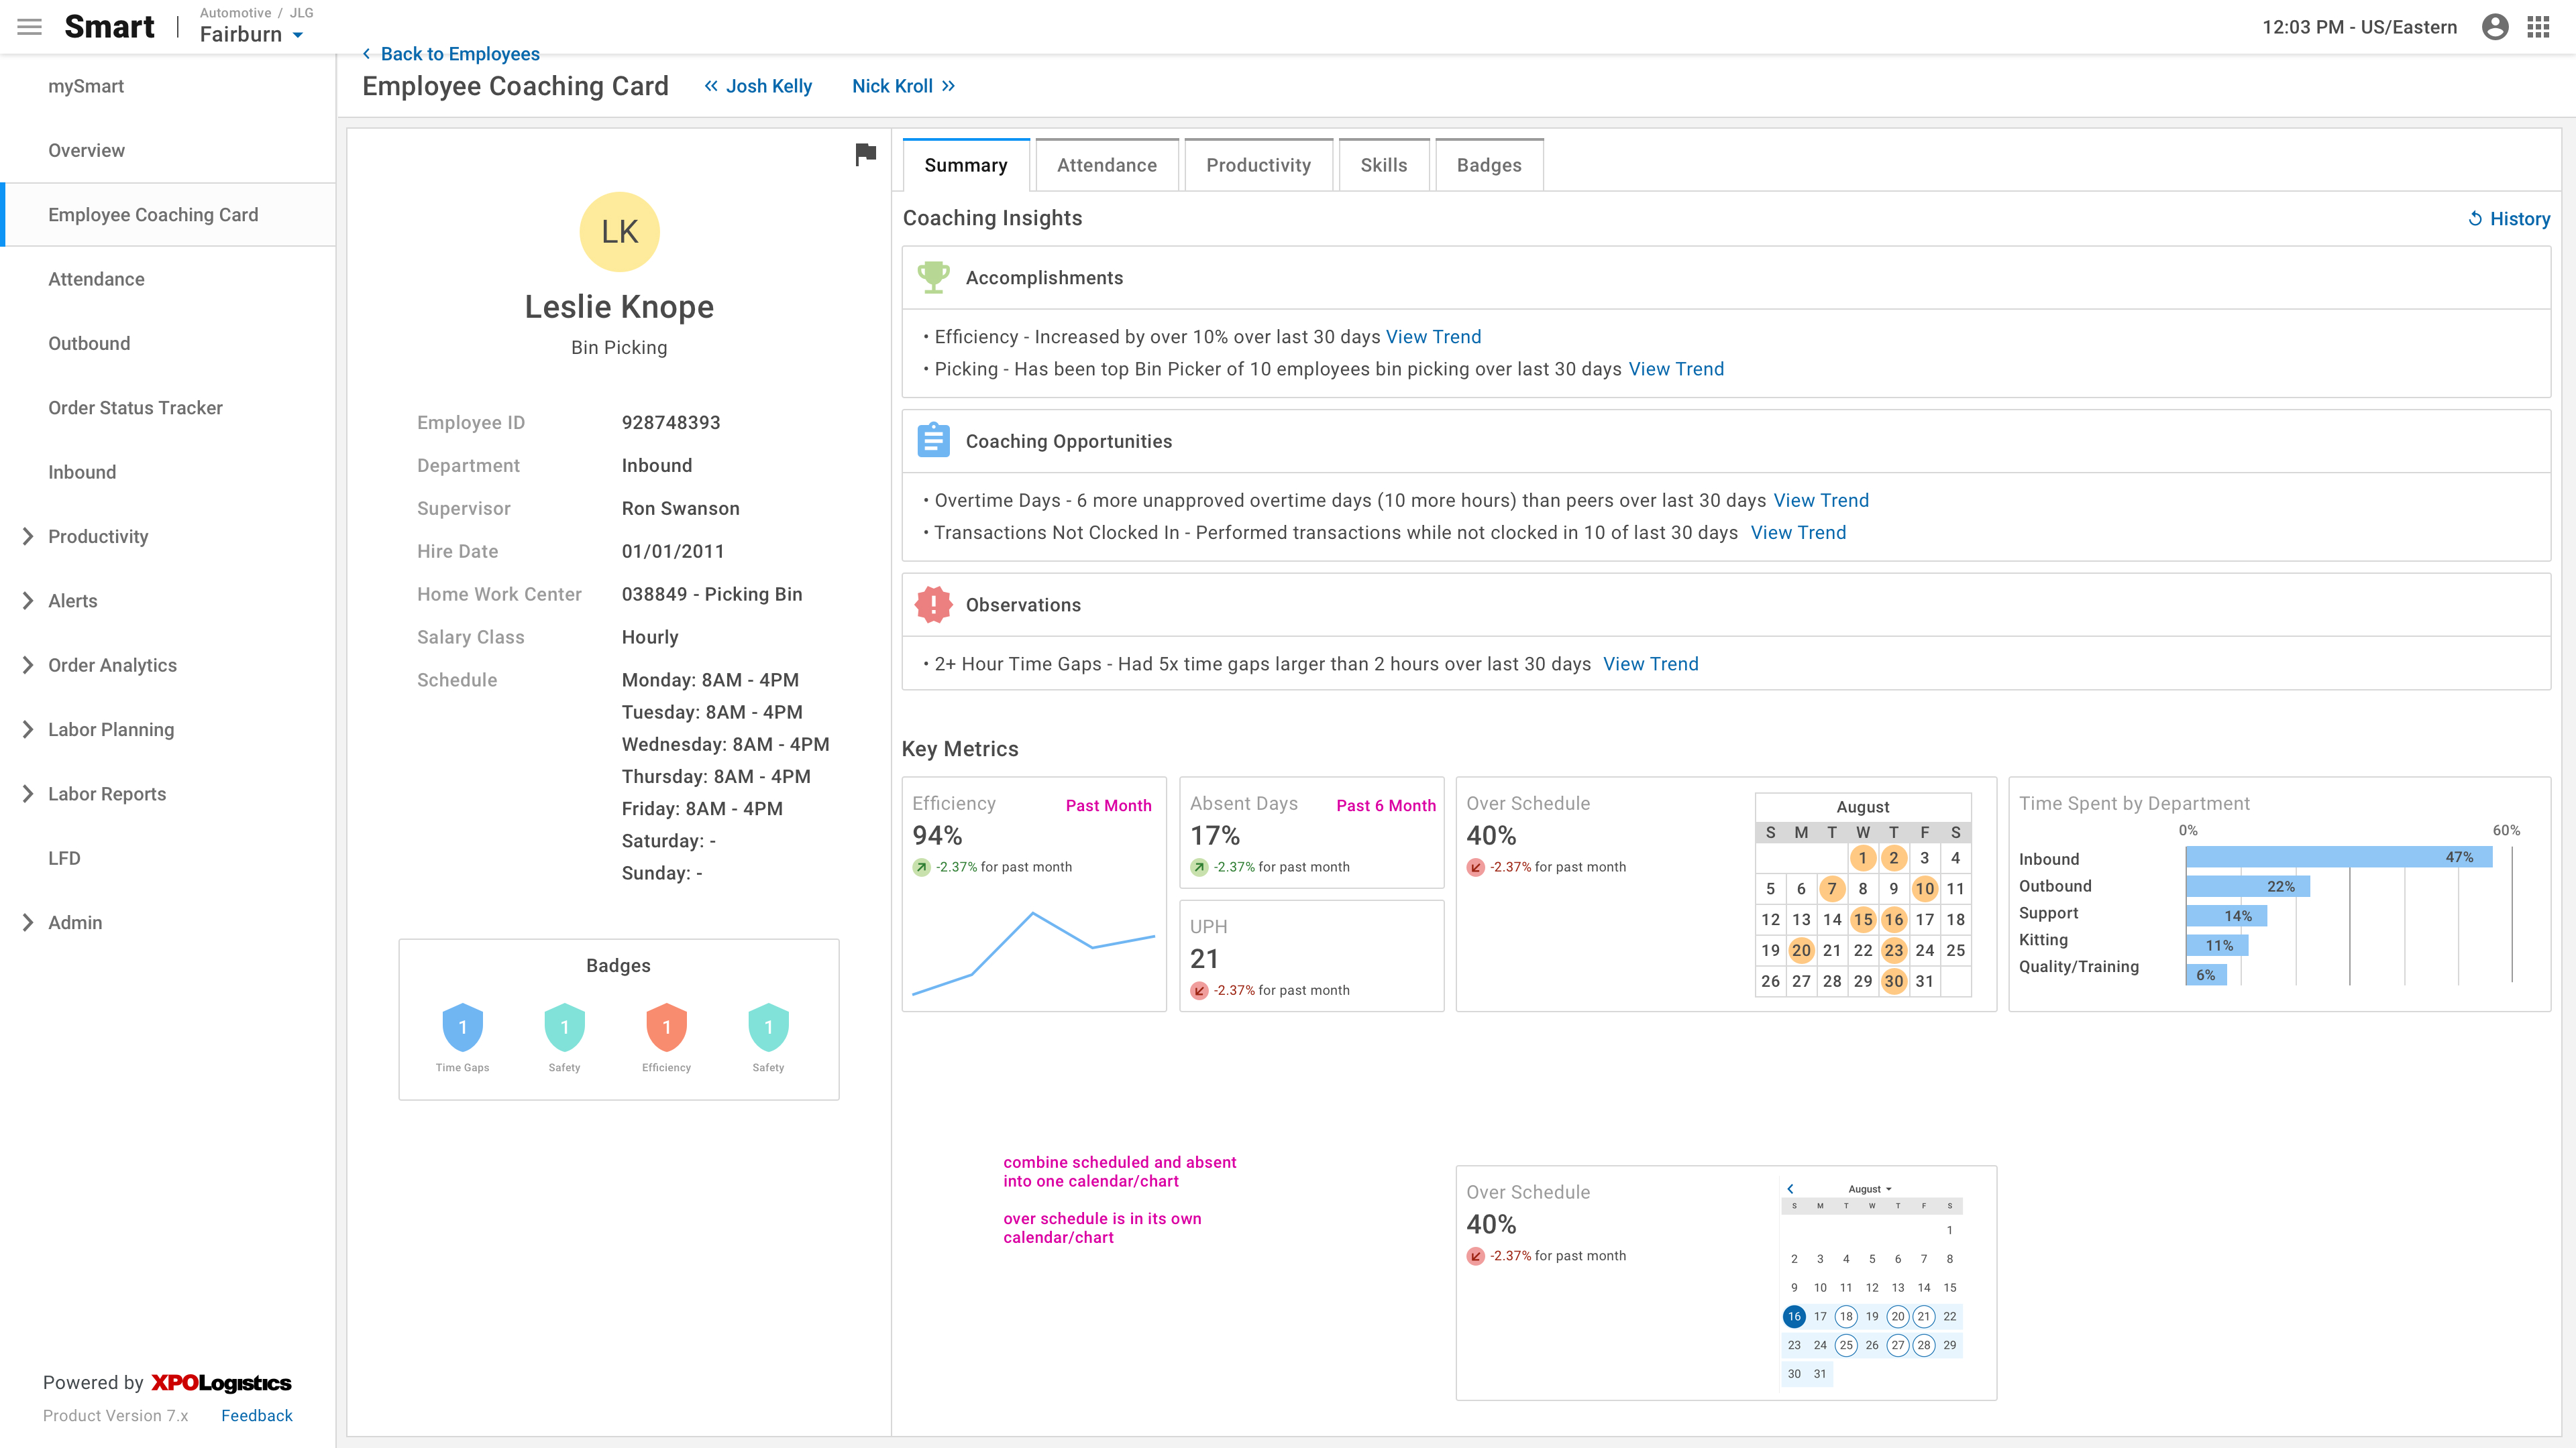2576x1448 pixels.
Task: Open the hamburger menu icon
Action: pos(30,27)
